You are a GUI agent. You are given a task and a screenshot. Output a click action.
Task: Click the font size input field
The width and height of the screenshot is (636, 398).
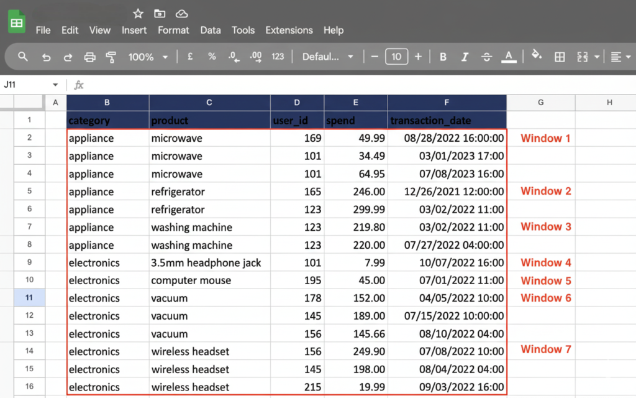point(396,57)
